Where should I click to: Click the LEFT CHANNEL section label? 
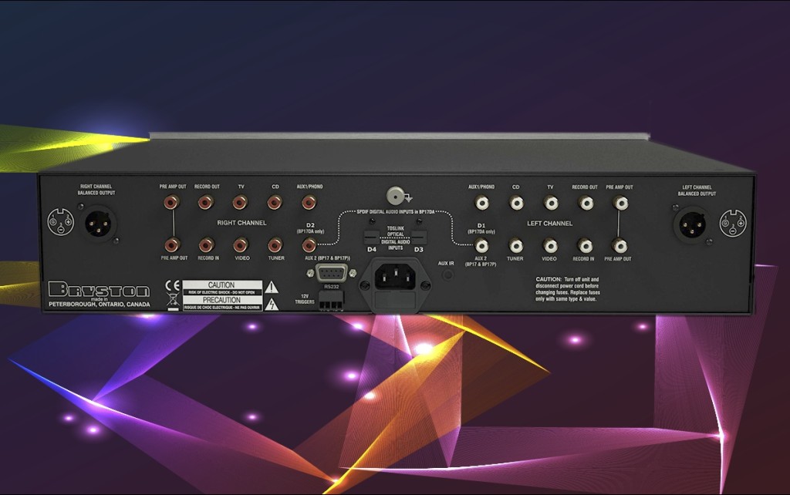pyautogui.click(x=550, y=222)
